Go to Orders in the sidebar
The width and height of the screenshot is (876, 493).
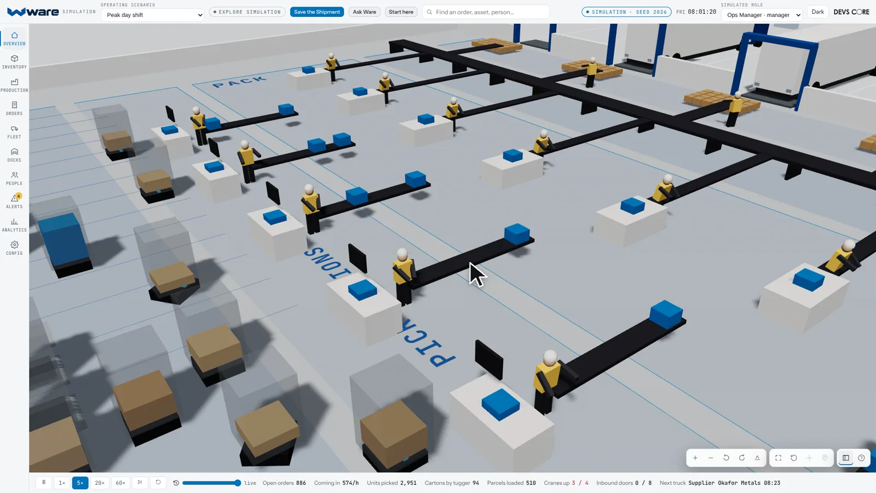(x=14, y=108)
